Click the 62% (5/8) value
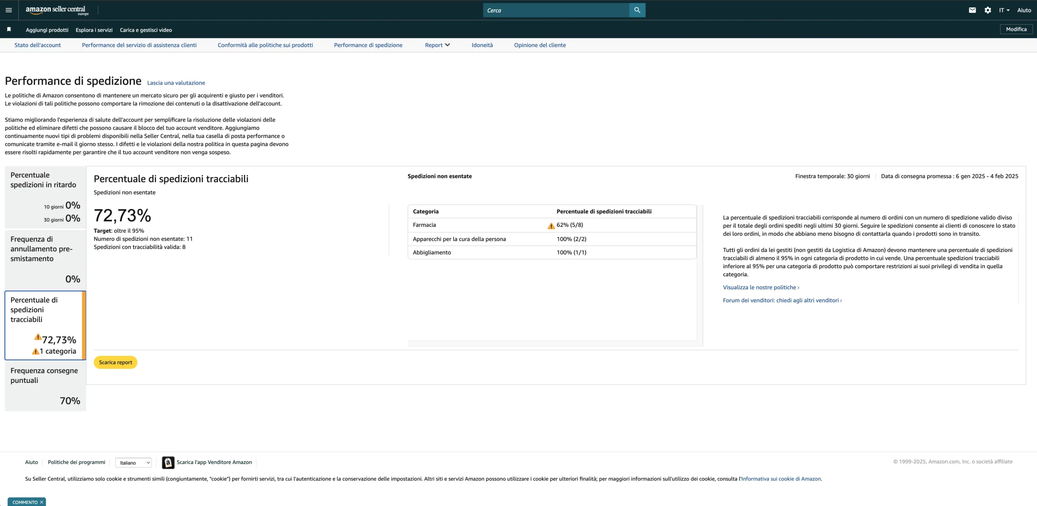 (x=570, y=225)
